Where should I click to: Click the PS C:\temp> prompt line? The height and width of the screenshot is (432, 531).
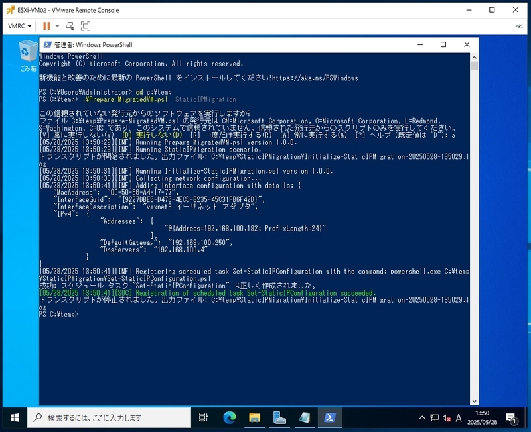[58, 314]
